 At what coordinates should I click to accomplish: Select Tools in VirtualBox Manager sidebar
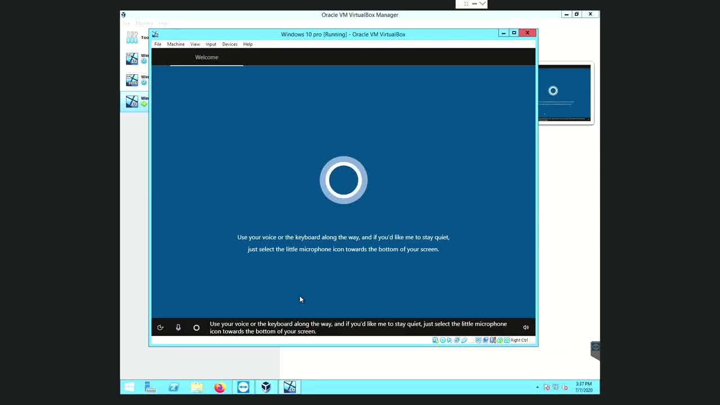point(134,38)
